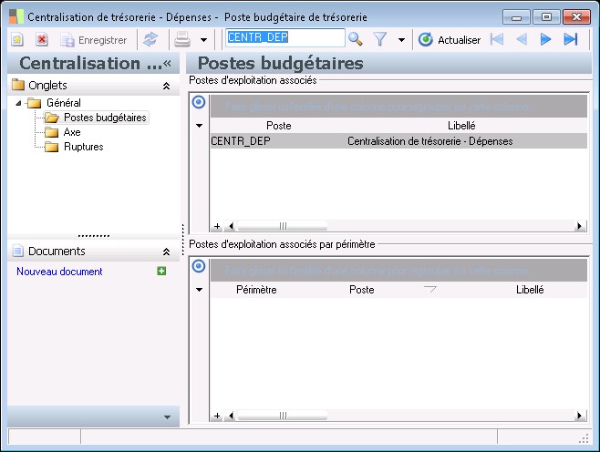The width and height of the screenshot is (600, 452).
Task: Select the Axe tree item
Action: point(72,132)
